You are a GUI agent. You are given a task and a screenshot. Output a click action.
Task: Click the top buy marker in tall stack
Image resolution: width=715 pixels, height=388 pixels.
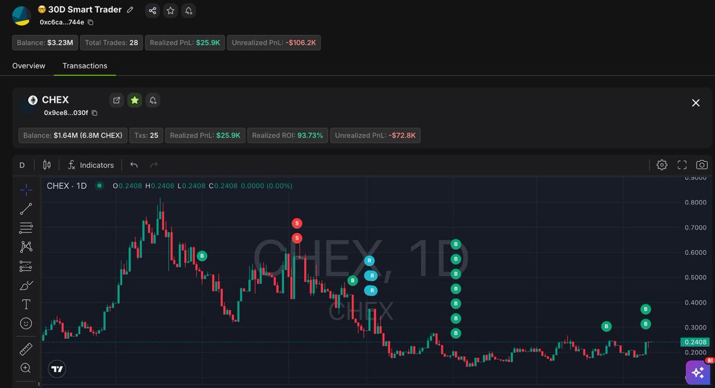point(456,244)
